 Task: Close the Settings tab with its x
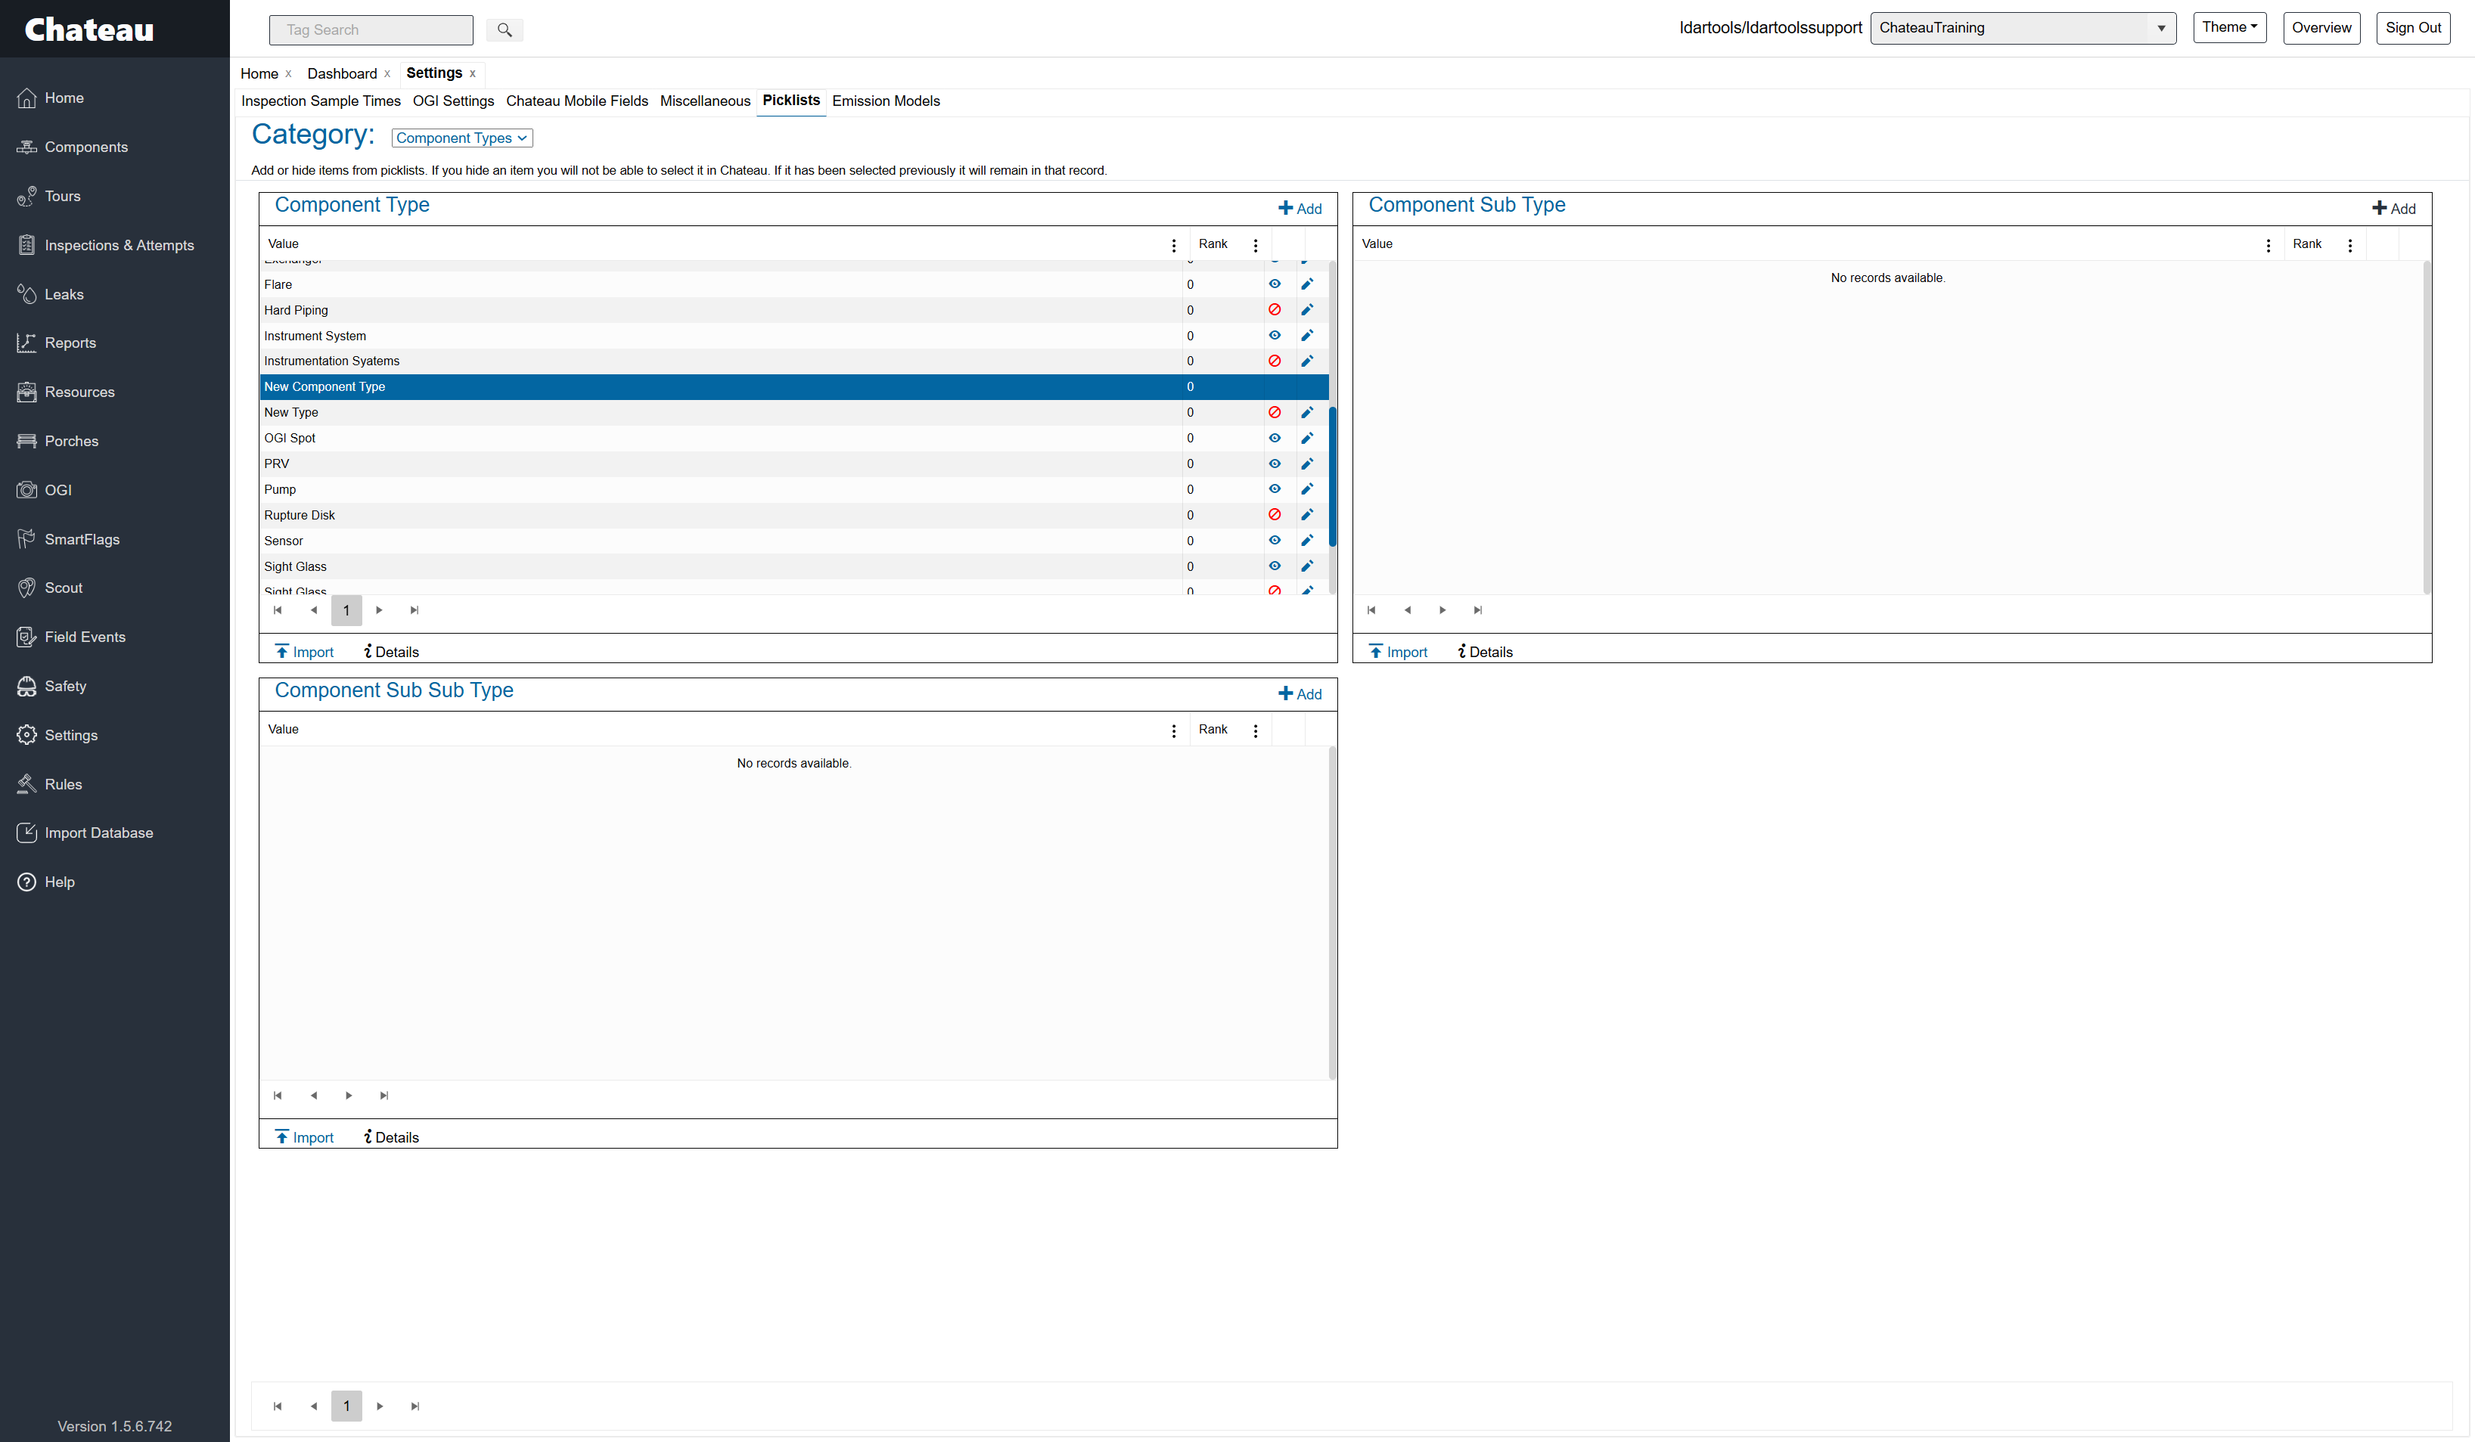(473, 73)
